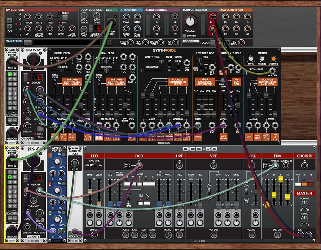Decrease Number of Voices with down arrow

click(x=91, y=30)
